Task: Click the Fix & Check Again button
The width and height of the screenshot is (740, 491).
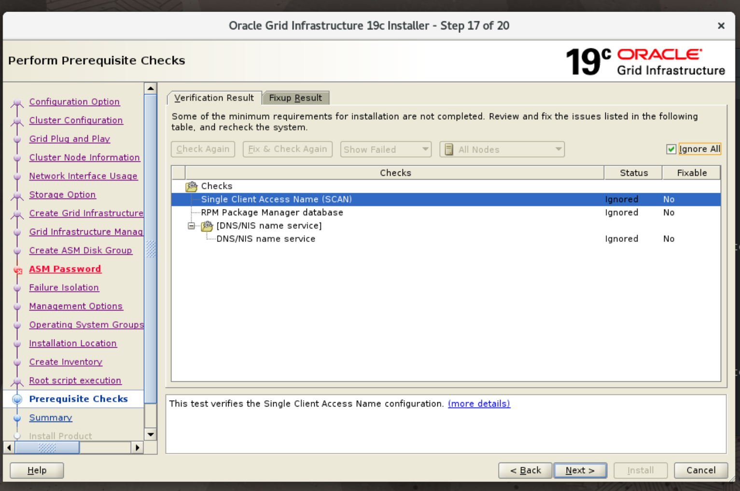Action: [288, 149]
